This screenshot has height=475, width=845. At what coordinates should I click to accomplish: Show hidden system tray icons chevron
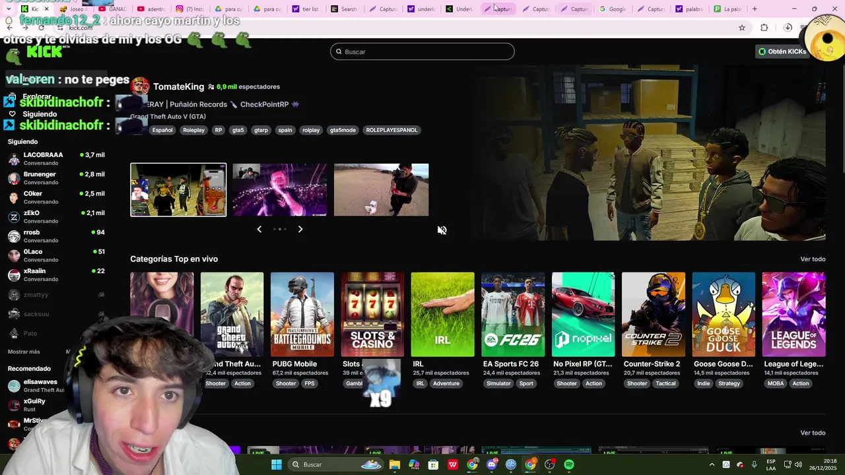coord(712,464)
